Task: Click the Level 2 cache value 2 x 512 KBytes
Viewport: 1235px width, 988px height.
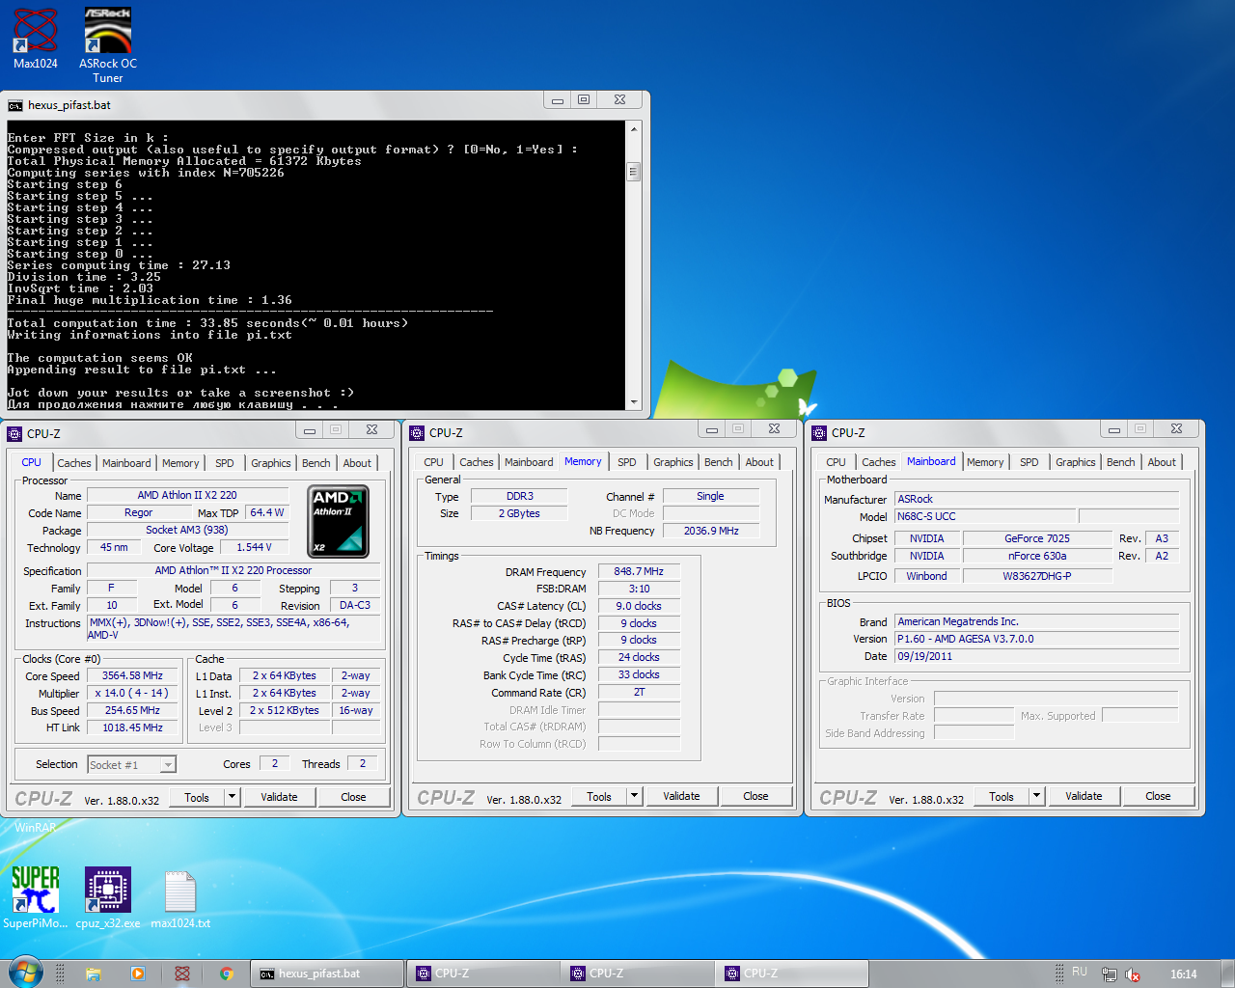Action: pos(285,711)
